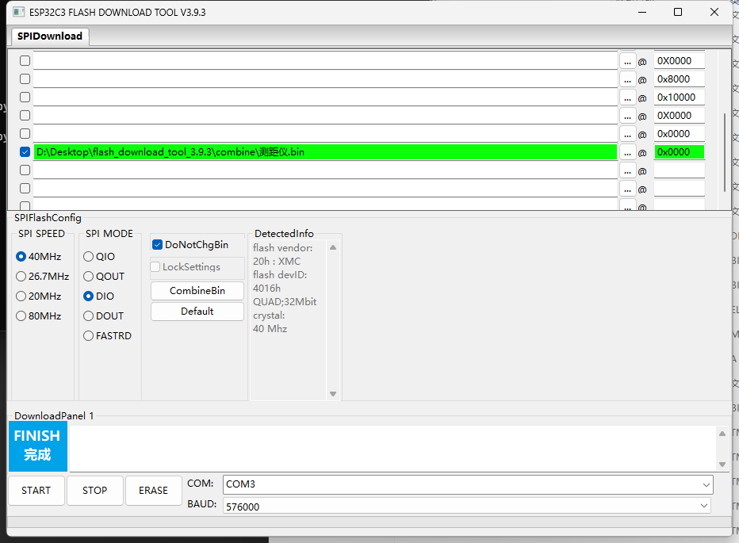The width and height of the screenshot is (739, 543).
Task: Click the green 0x0000 address field
Action: point(680,152)
